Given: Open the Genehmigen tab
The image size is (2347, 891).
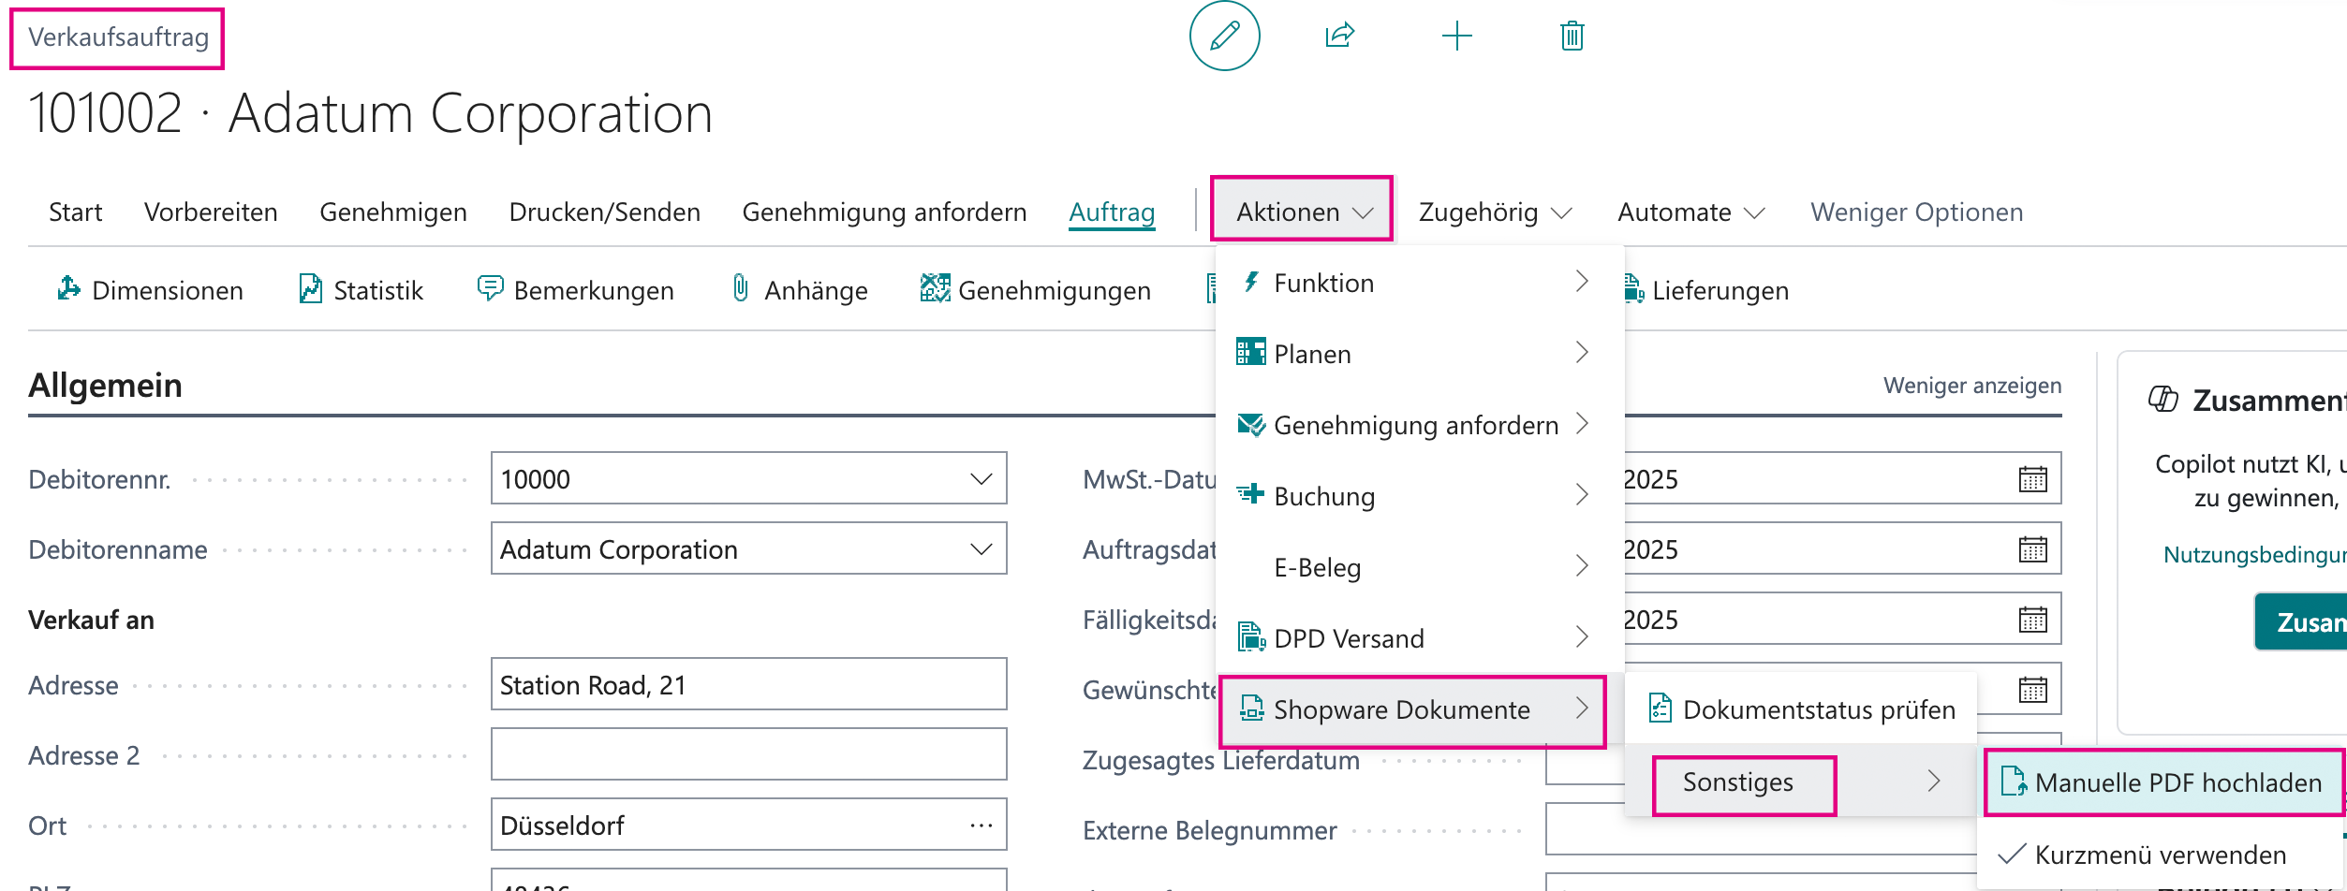Looking at the screenshot, I should [393, 212].
